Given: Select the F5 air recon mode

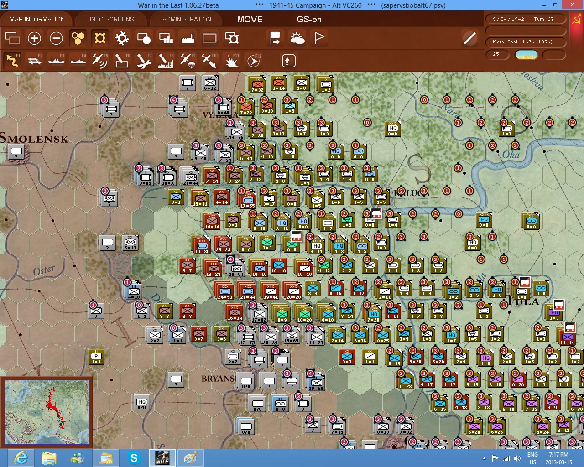Looking at the screenshot, I should point(100,61).
